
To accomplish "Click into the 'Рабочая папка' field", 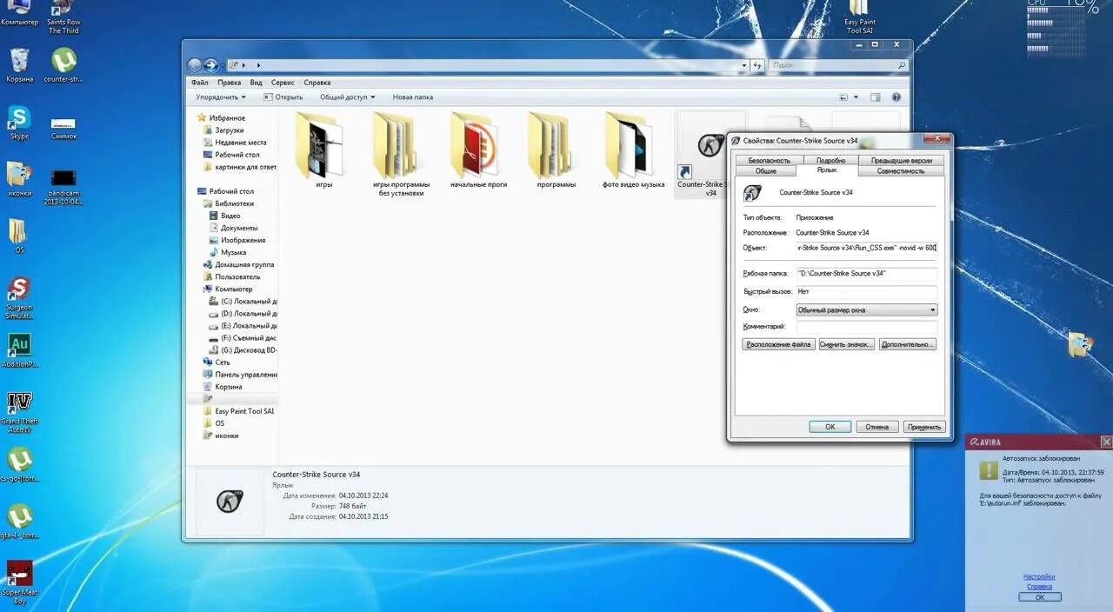I will (867, 273).
